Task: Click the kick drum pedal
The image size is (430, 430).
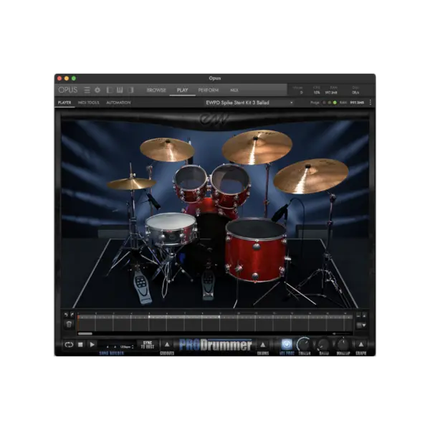Action: click(x=208, y=284)
